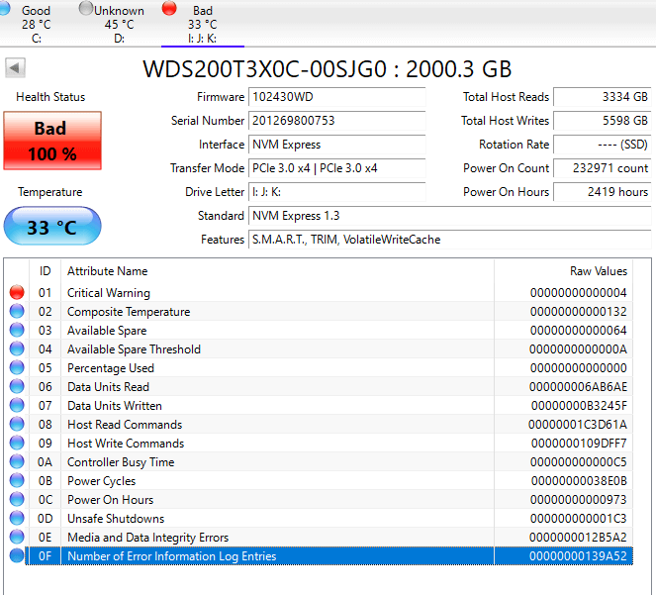The height and width of the screenshot is (595, 656).
Task: Select the Data Units Written row
Action: pos(297,406)
